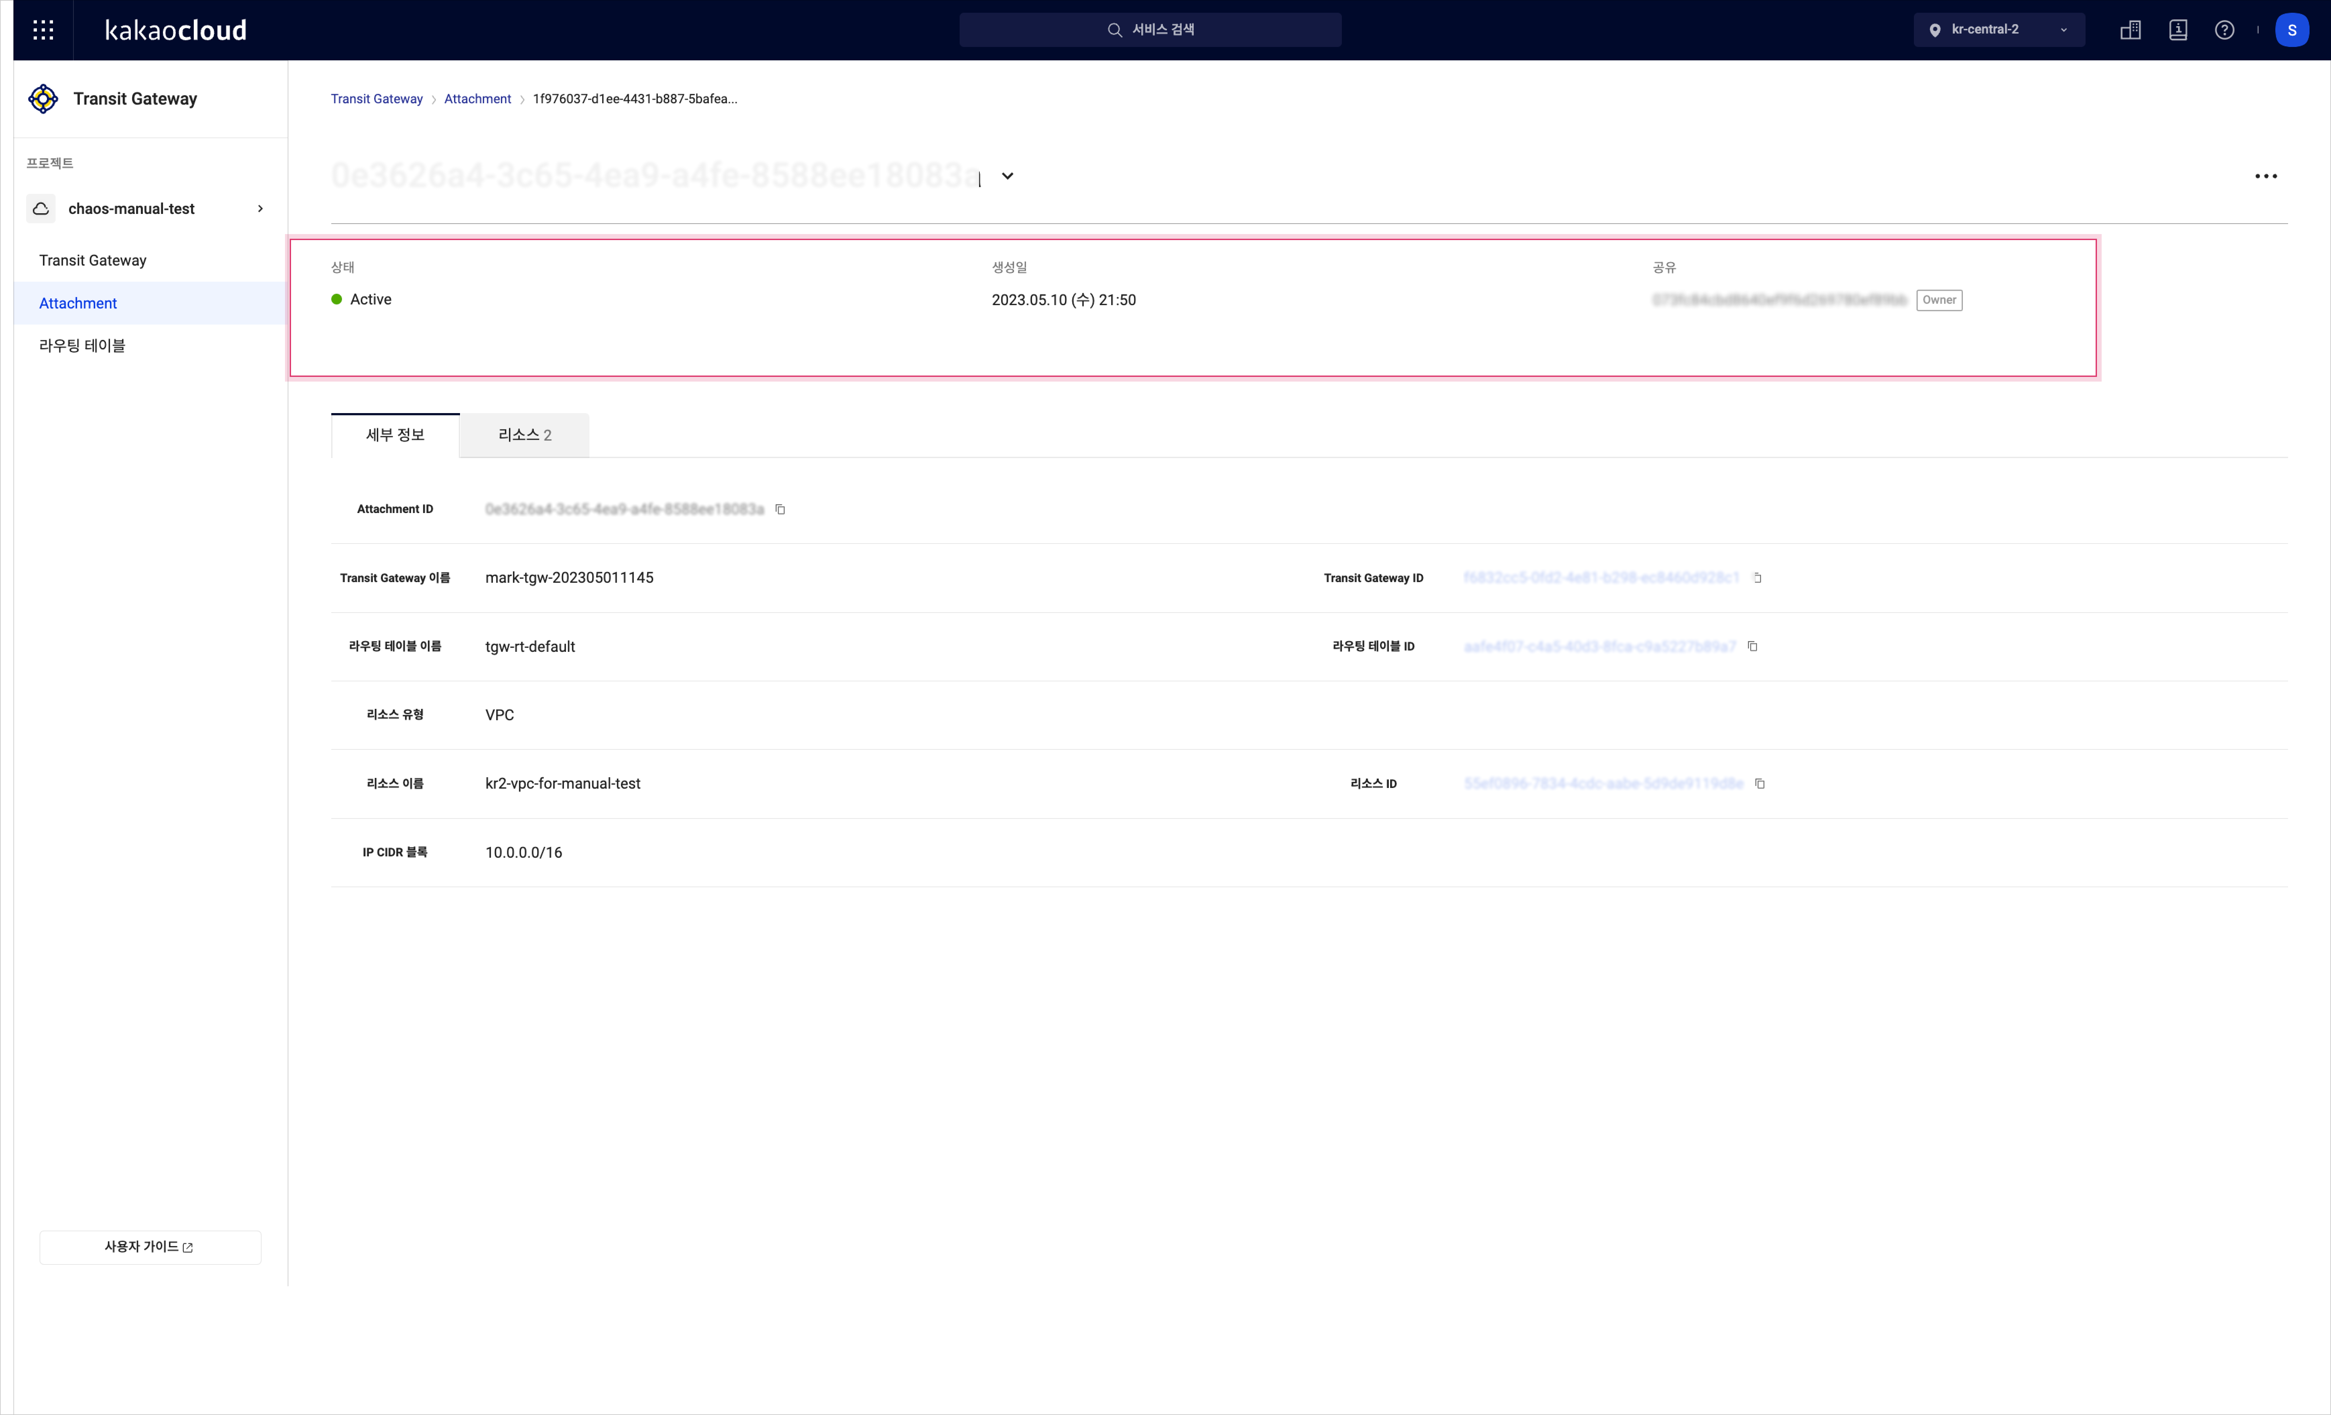Click the magnifier search icon
2331x1415 pixels.
click(x=1115, y=30)
